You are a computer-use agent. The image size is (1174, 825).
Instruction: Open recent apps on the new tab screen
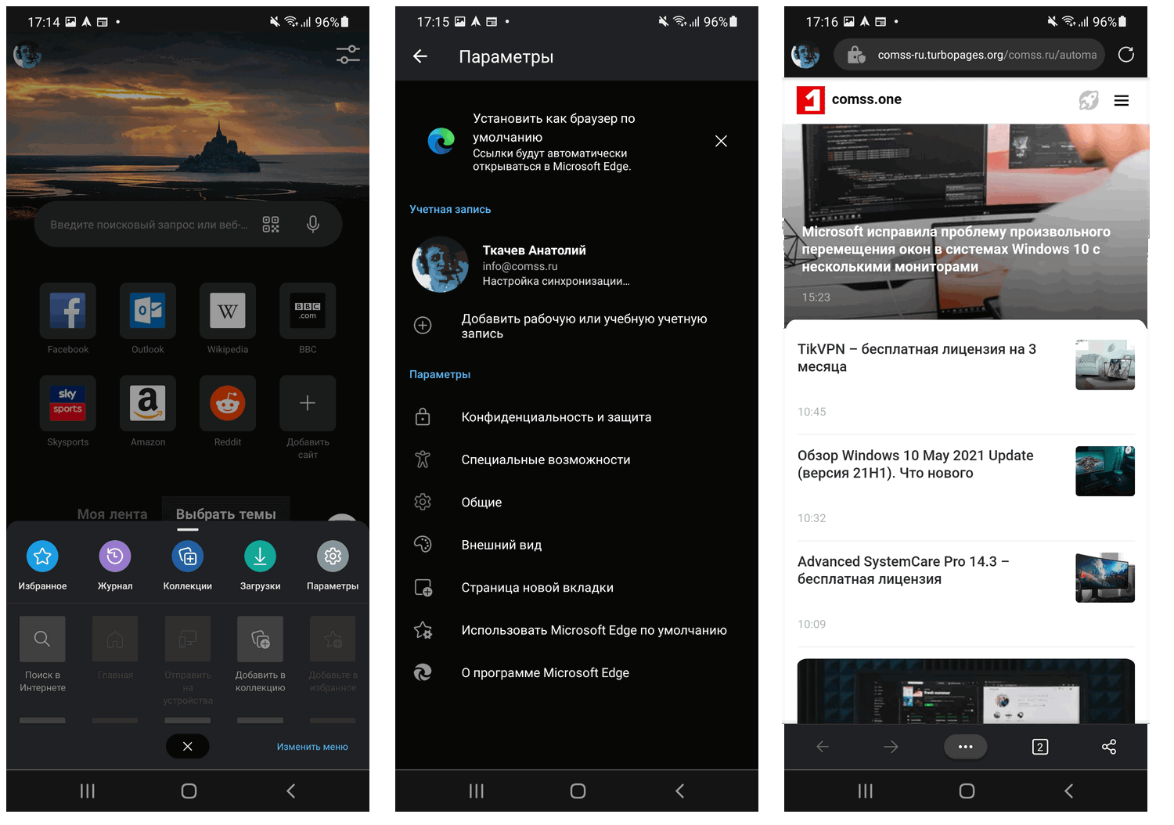pos(88,791)
